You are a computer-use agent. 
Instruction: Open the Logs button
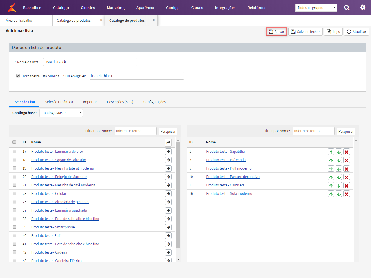click(333, 32)
